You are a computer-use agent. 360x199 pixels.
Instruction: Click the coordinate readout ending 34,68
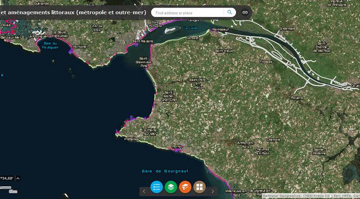pyautogui.click(x=7, y=178)
